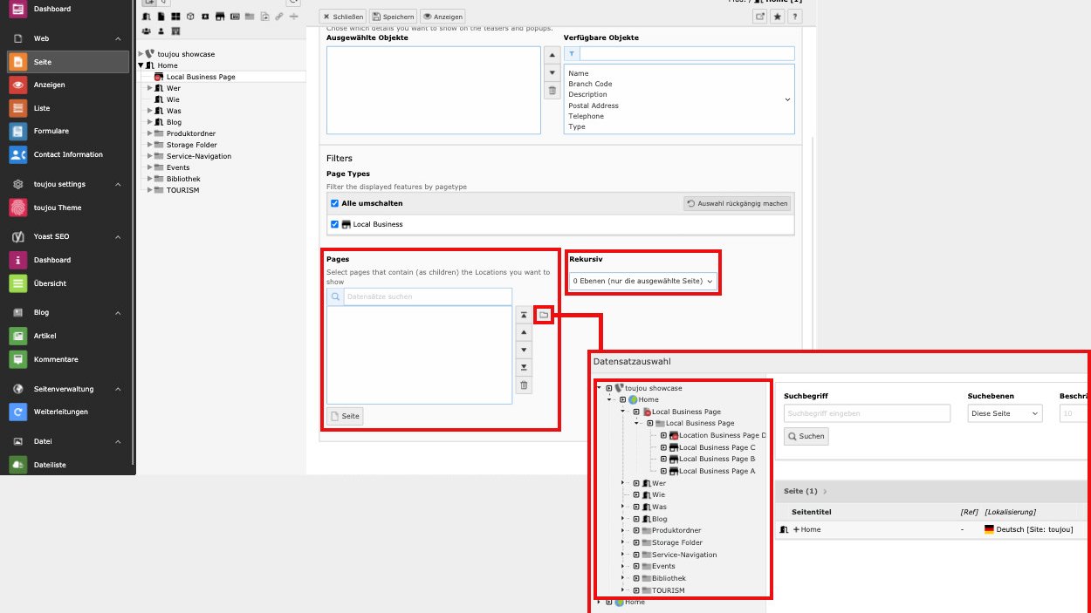
Task: Uncheck the Local Business page type checkbox
Action: 335,224
